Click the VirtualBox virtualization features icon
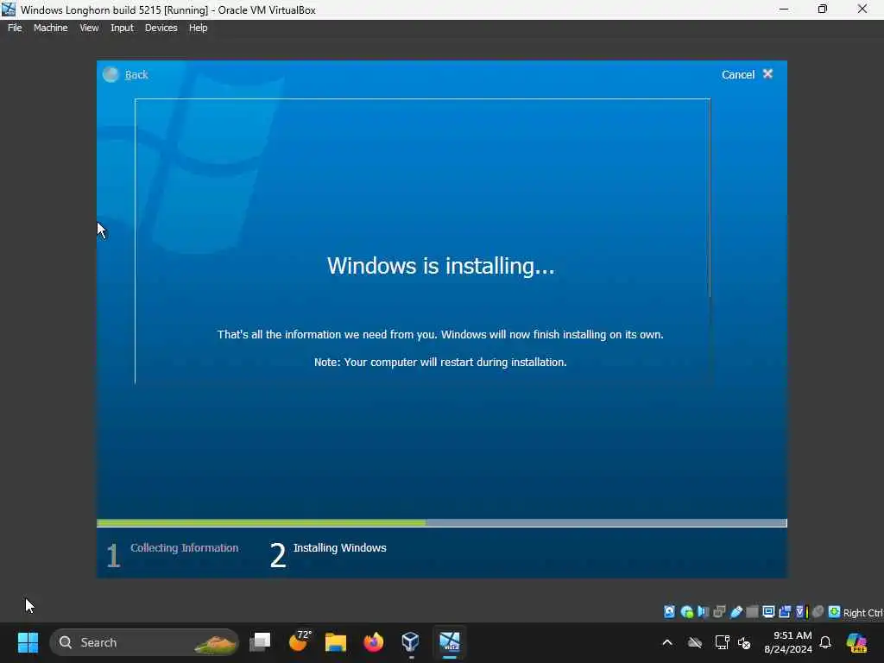The height and width of the screenshot is (663, 884). (x=802, y=612)
